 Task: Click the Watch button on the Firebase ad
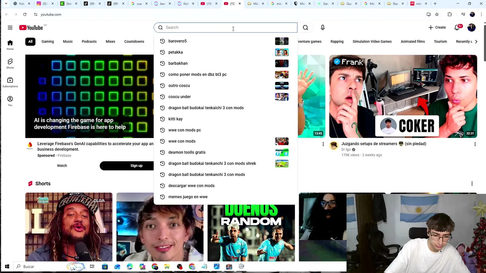coord(62,166)
